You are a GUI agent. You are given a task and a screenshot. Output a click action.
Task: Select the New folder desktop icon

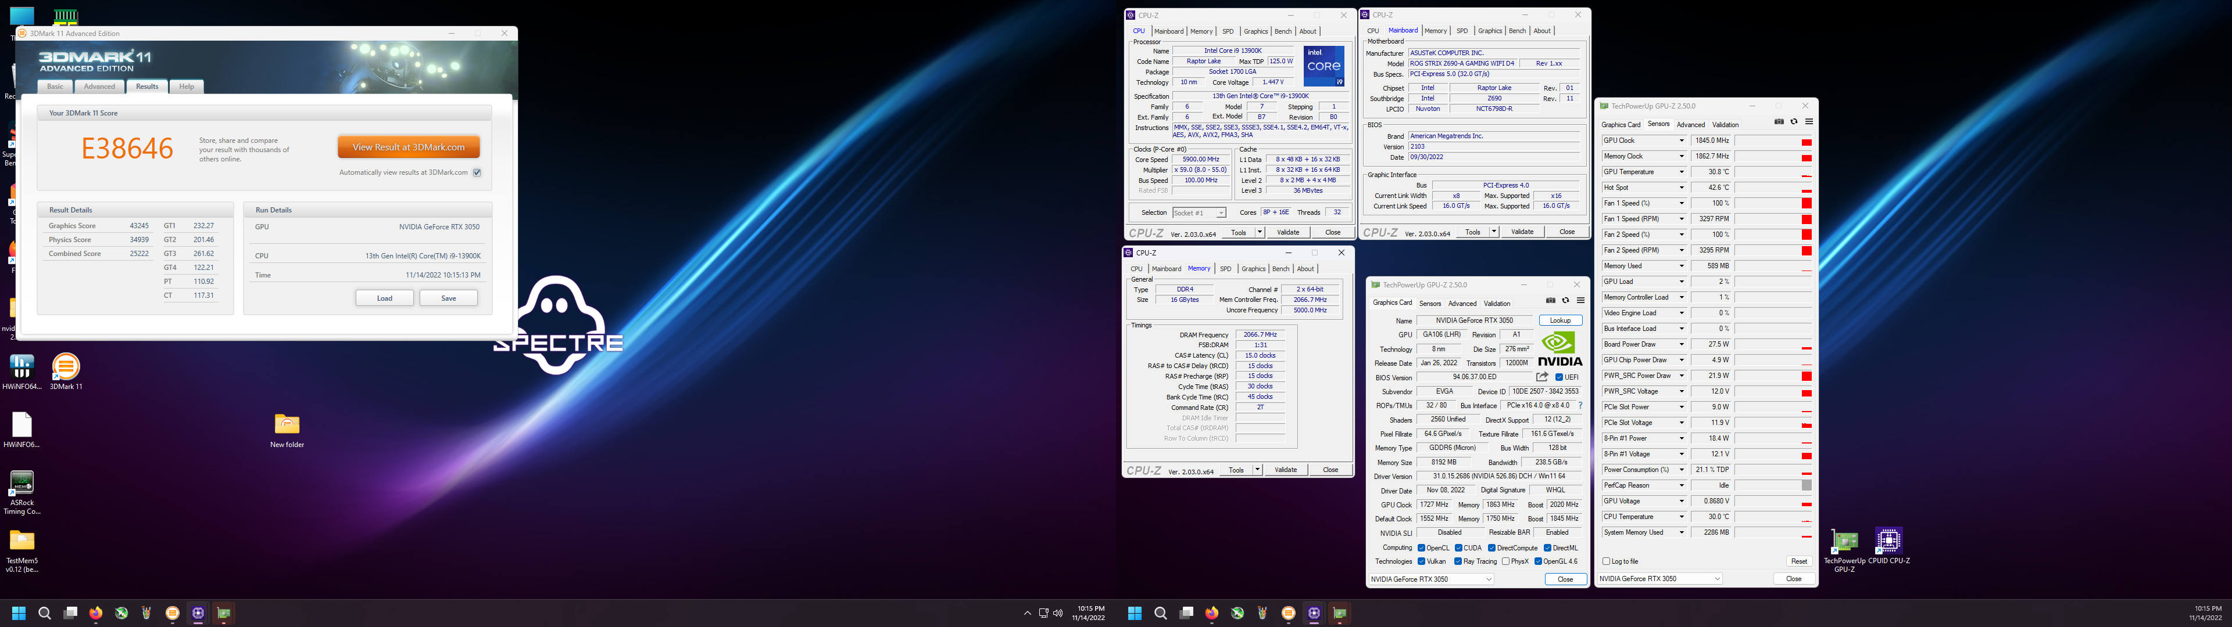287,430
